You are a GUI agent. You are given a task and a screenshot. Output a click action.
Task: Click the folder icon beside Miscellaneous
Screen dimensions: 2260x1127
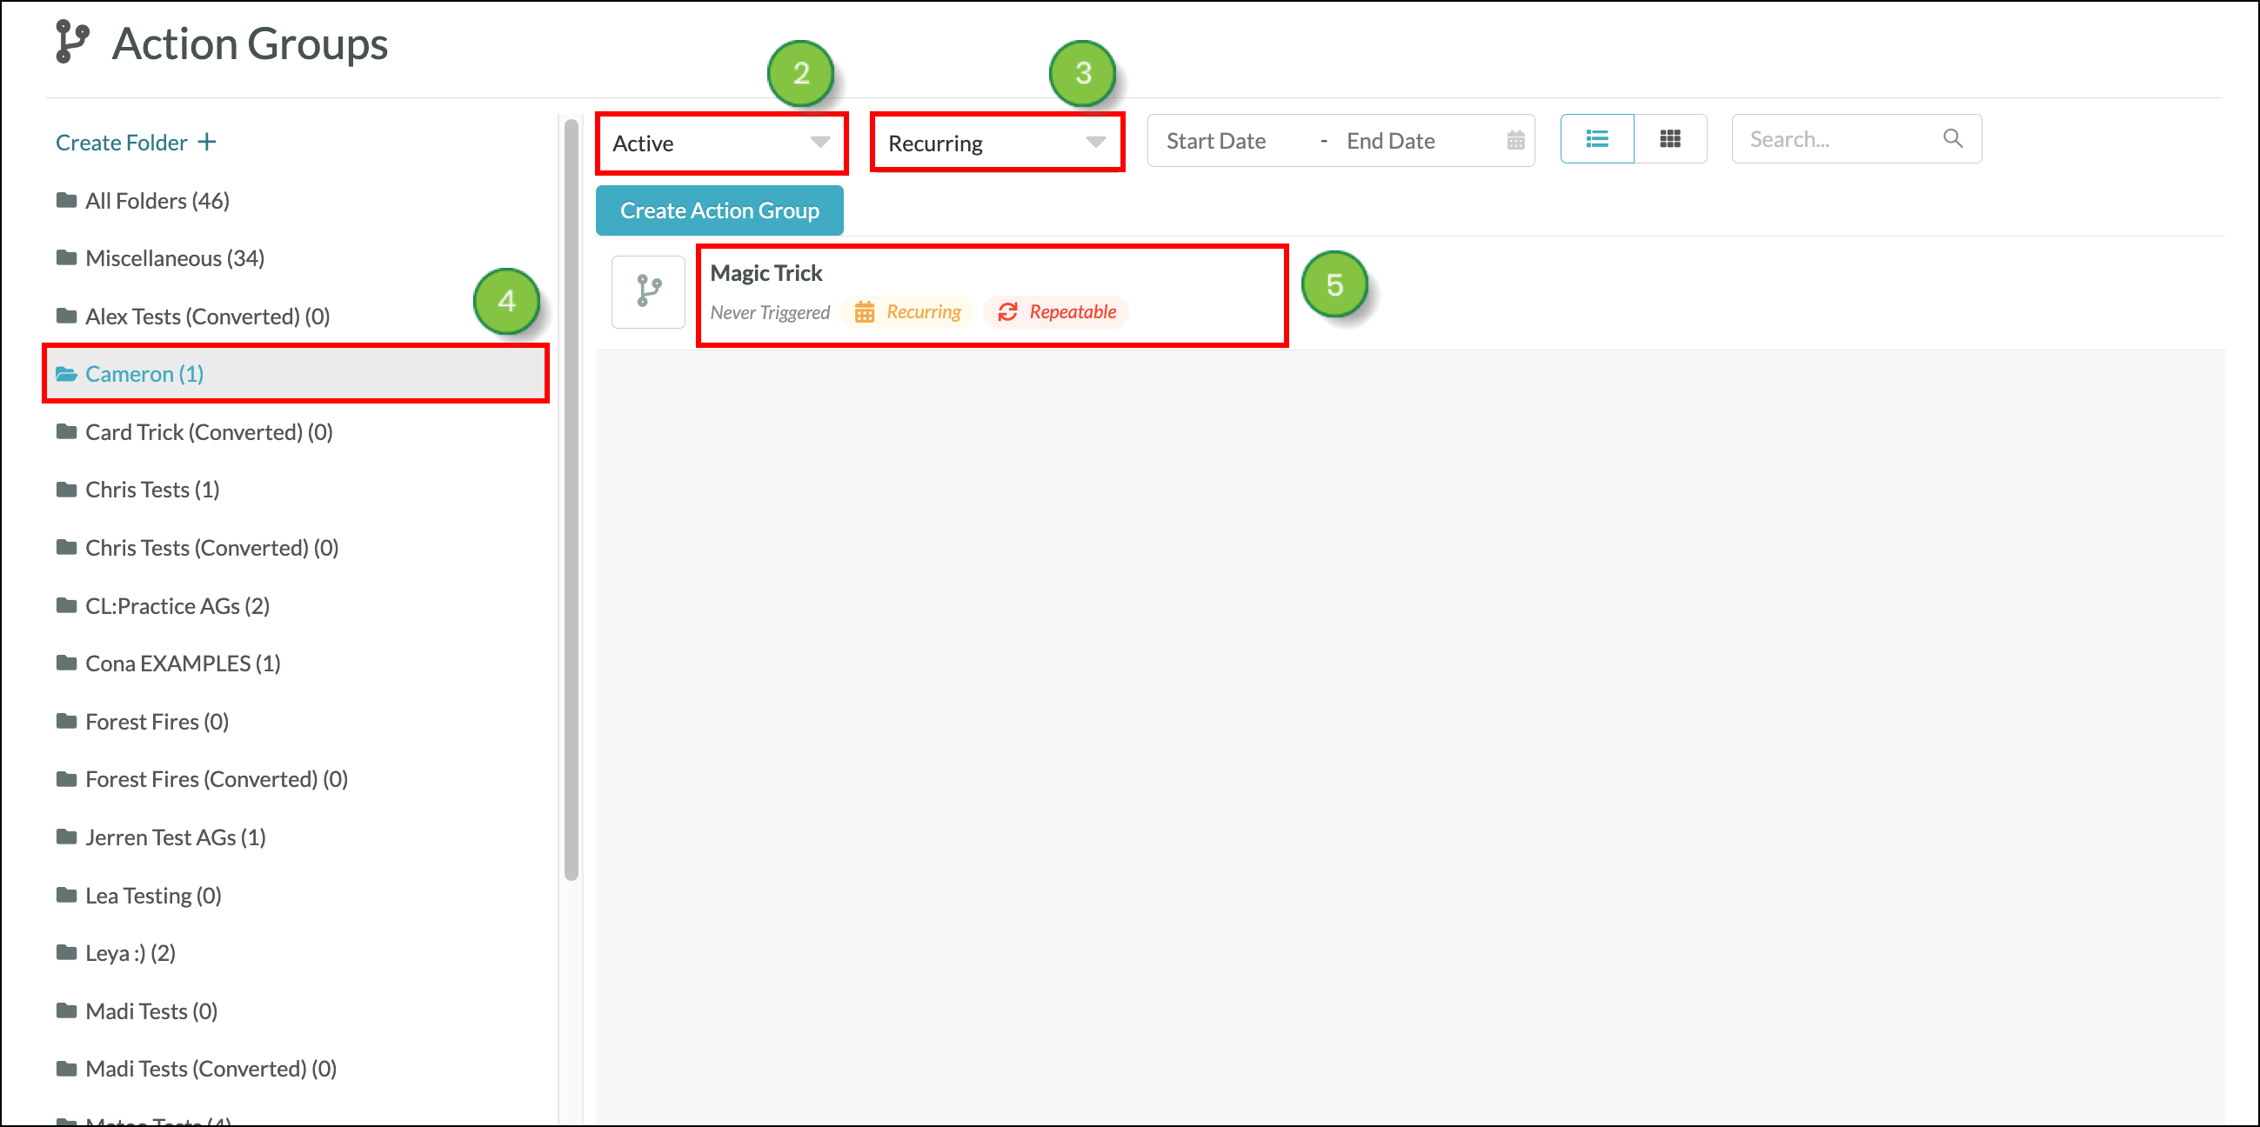66,257
